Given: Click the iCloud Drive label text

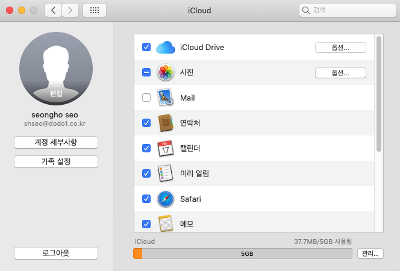Looking at the screenshot, I should (x=202, y=48).
